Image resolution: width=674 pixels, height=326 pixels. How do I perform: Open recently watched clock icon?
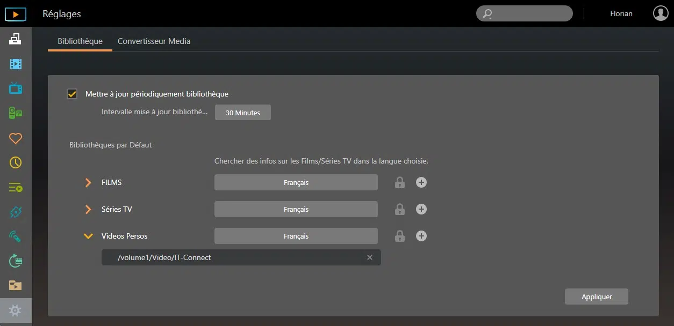point(16,163)
